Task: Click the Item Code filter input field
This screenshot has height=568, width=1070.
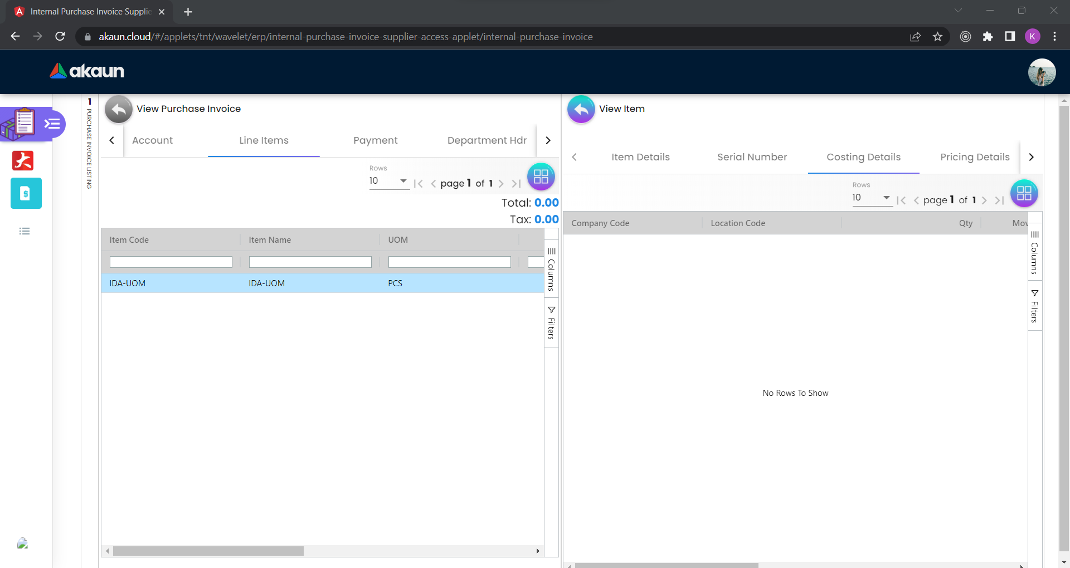Action: click(171, 262)
